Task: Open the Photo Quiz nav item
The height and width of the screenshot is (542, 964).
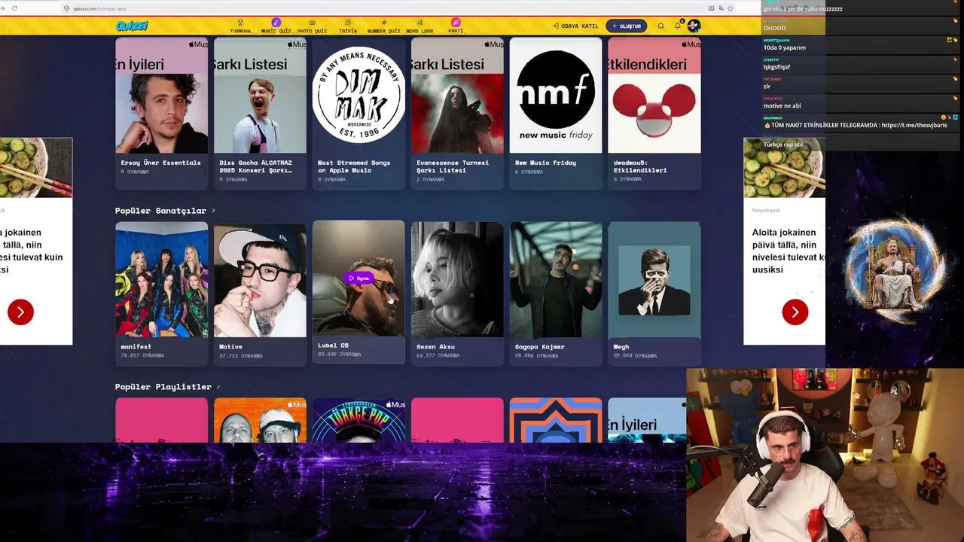Action: pyautogui.click(x=312, y=26)
